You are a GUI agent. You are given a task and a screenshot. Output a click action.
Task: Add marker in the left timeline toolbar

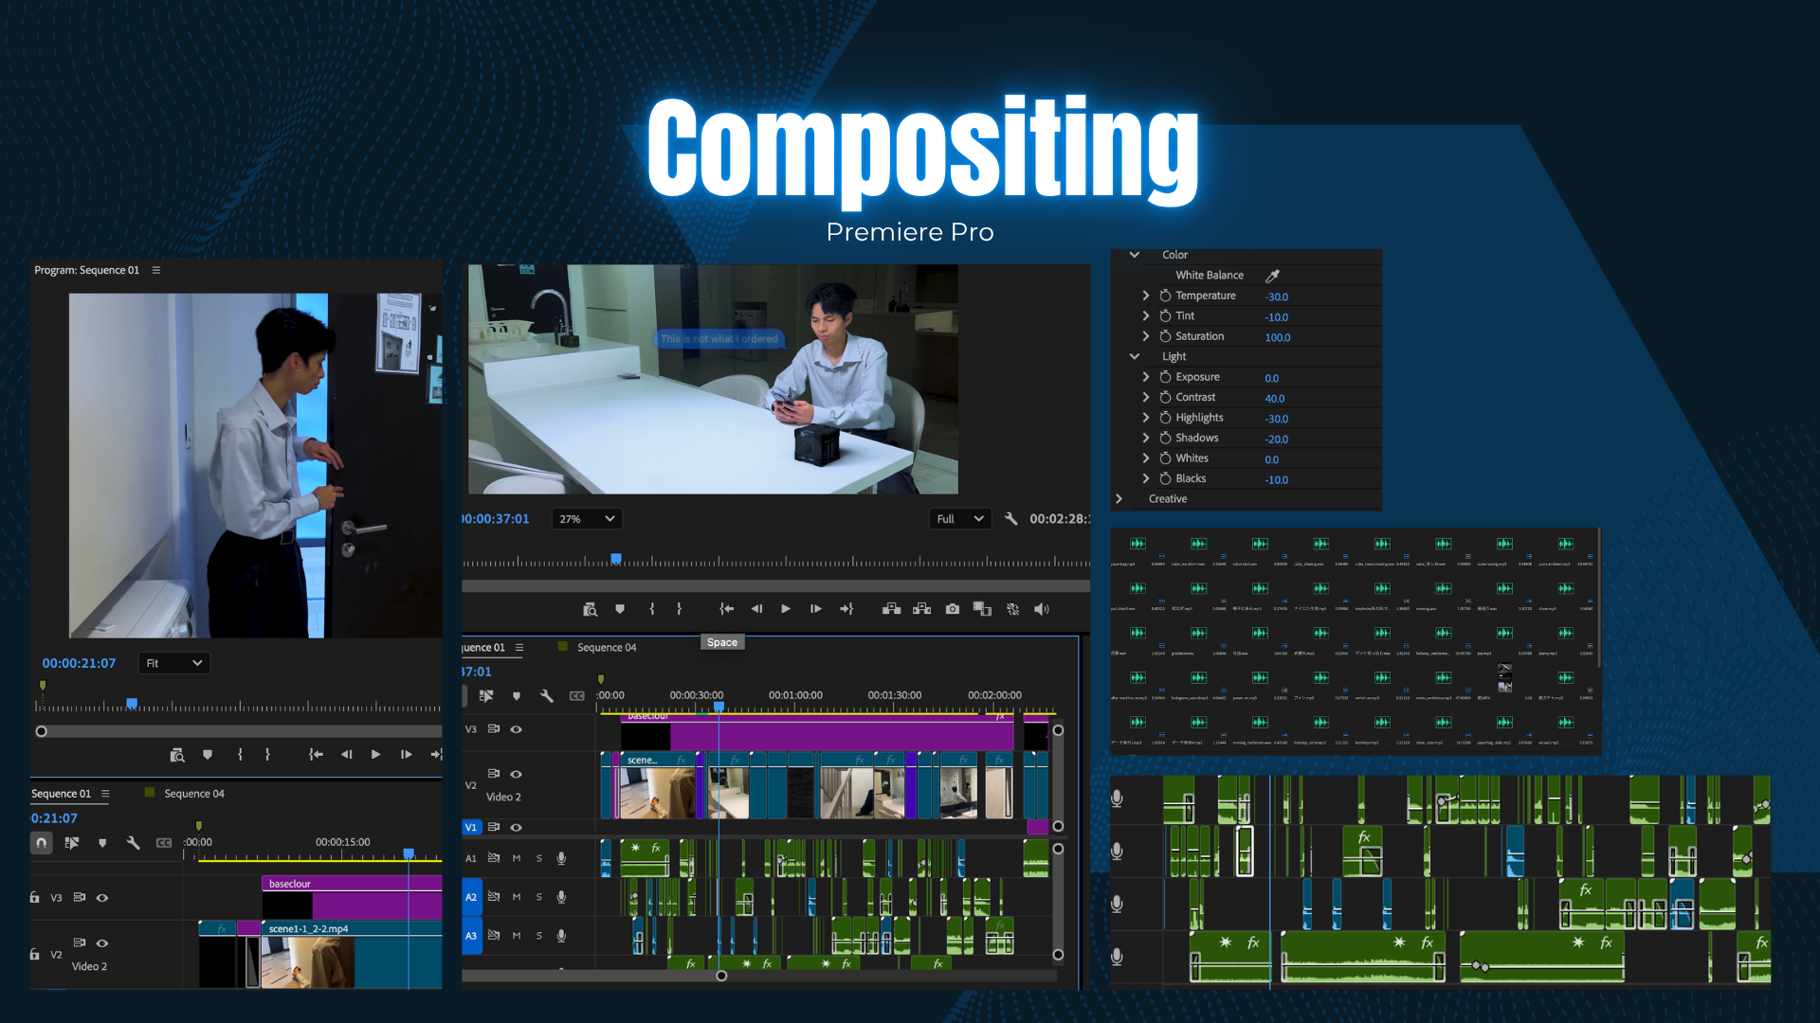point(102,843)
